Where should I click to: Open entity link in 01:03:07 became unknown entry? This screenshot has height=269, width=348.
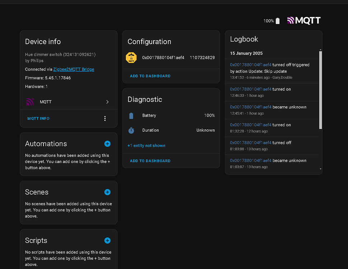(250, 160)
